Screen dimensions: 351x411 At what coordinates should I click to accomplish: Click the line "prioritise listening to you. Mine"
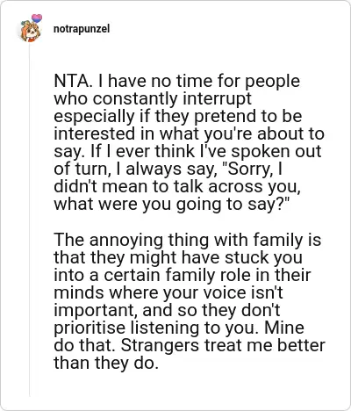[x=179, y=328]
